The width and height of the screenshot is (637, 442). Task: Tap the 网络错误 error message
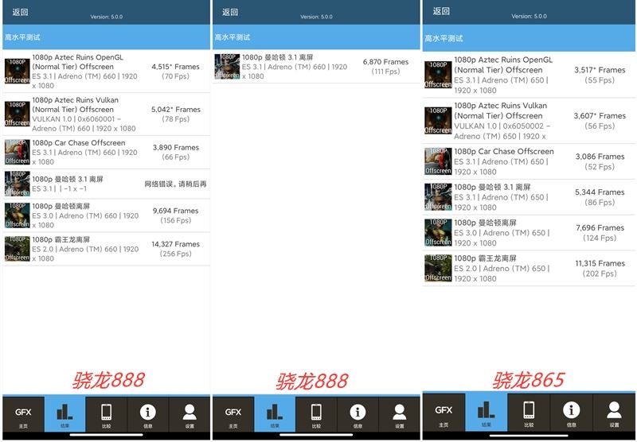coord(175,184)
